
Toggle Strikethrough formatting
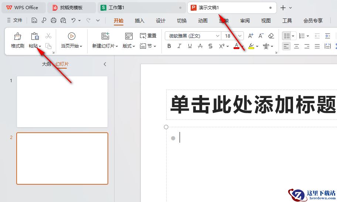(200, 46)
